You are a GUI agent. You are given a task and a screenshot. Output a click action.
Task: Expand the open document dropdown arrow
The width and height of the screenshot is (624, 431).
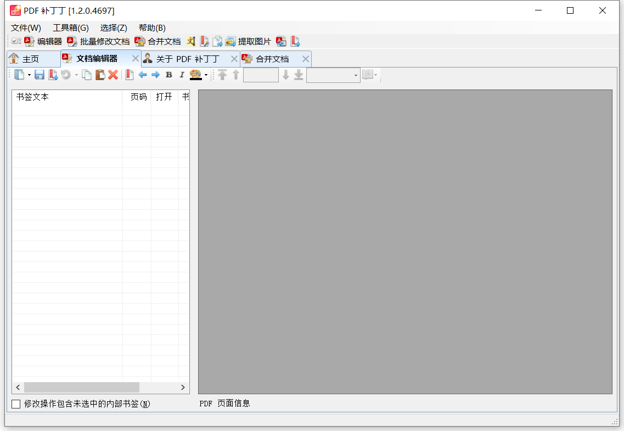(x=29, y=75)
